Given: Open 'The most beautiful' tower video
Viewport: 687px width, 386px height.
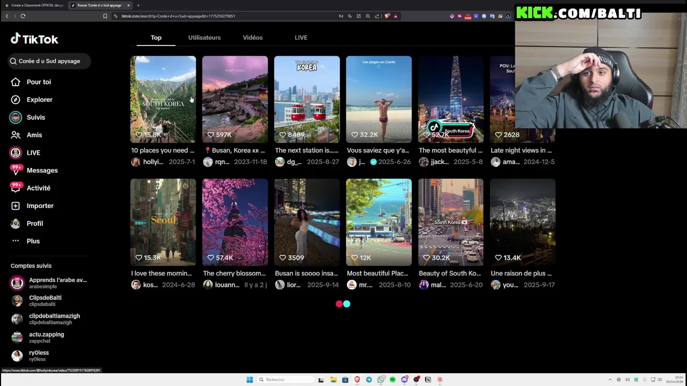Looking at the screenshot, I should pos(451,99).
